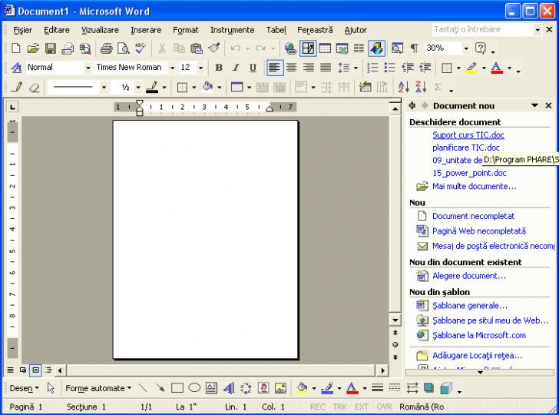The height and width of the screenshot is (415, 559).
Task: Click the AutoSum sigma icon
Action: tap(438, 87)
